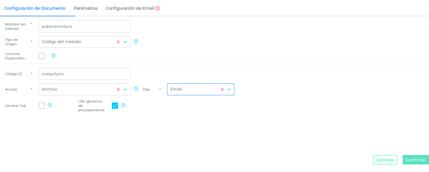Image resolution: width=429 pixels, height=172 pixels.
Task: Click help icon for URL genérica de procesamiento
Action: pyautogui.click(x=123, y=105)
